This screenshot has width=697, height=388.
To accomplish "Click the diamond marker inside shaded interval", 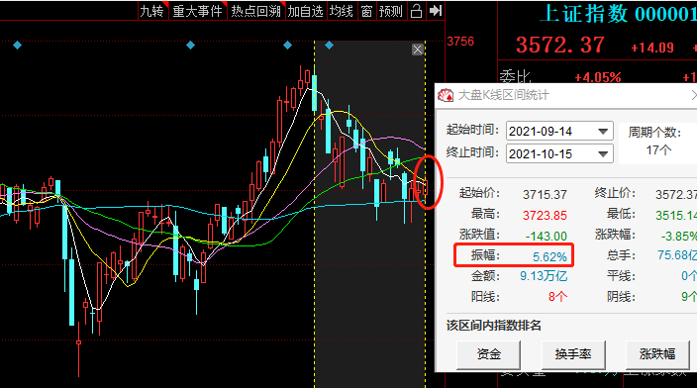I will point(329,45).
